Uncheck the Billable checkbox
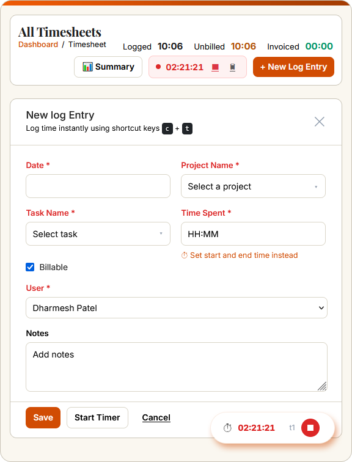Image resolution: width=352 pixels, height=462 pixels. (30, 267)
